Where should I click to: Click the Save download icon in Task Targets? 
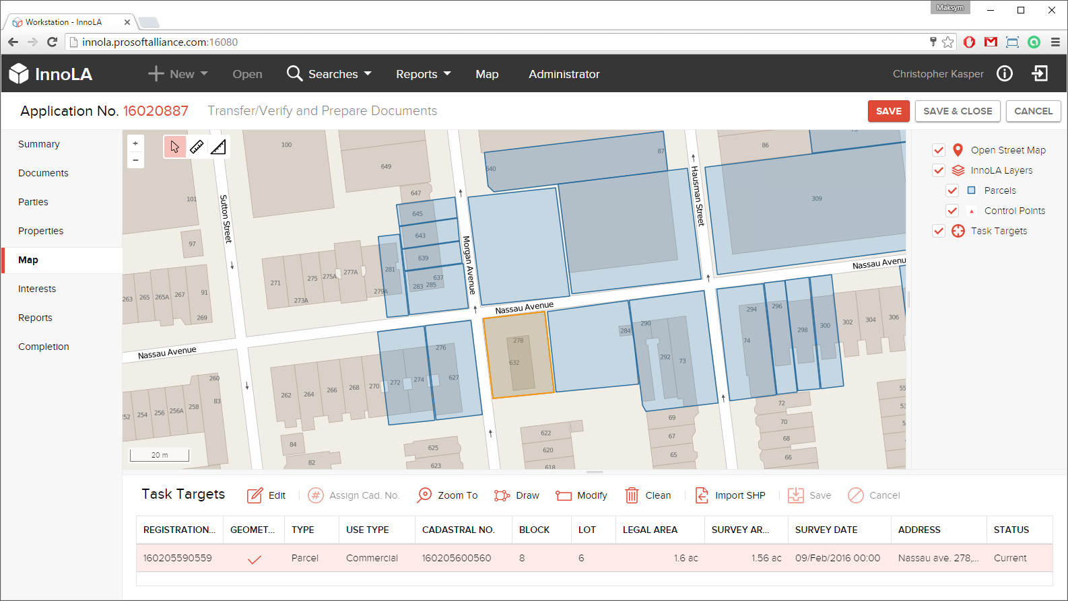coord(796,495)
